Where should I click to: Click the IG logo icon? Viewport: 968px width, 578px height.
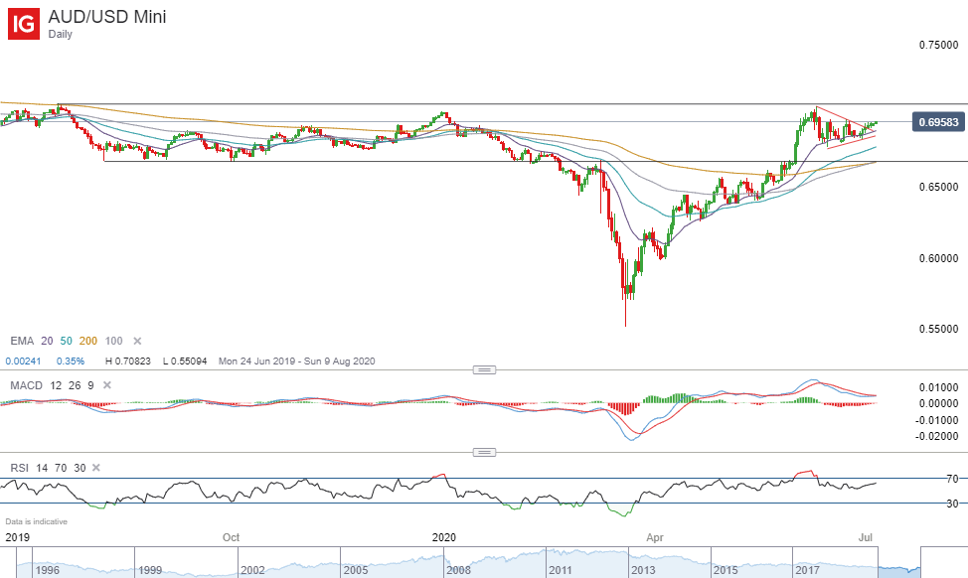pyautogui.click(x=24, y=24)
